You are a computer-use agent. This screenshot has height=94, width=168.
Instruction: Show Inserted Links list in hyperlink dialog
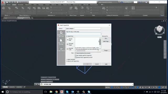70,49
